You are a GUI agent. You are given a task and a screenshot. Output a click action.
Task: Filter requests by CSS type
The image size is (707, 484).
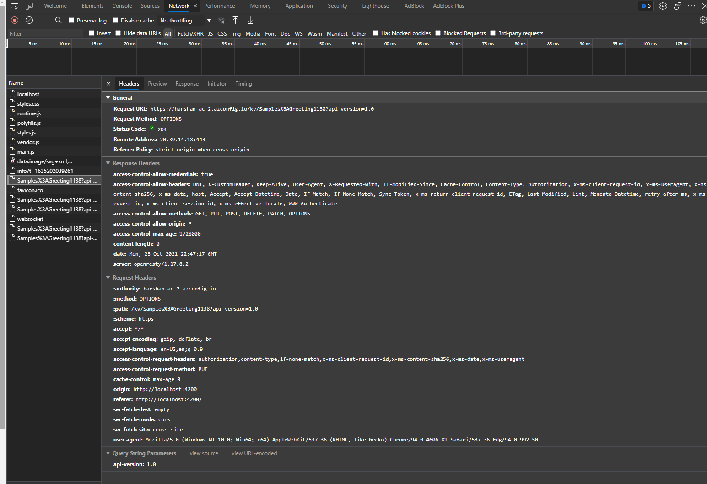click(x=222, y=33)
